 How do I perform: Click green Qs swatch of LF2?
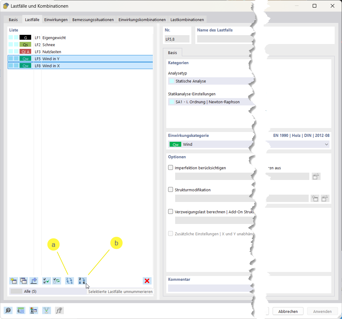25,45
